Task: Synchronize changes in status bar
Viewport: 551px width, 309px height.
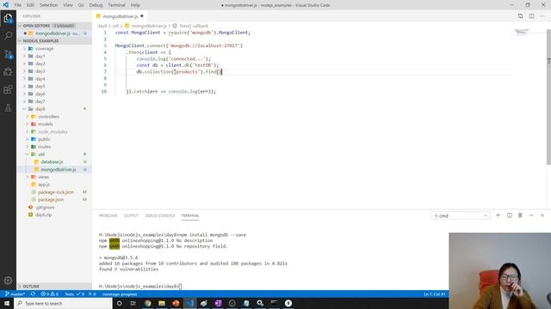Action: click(x=33, y=294)
